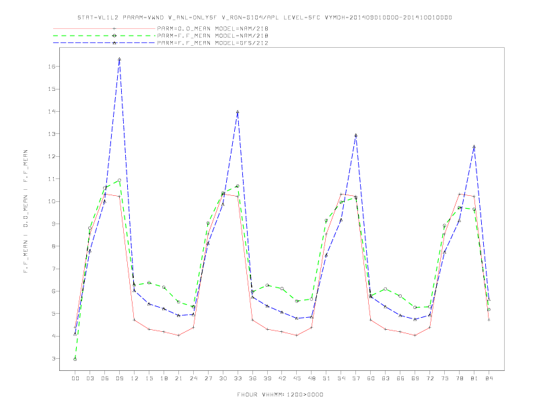This screenshot has width=533, height=412.
Task: Click the blue triangle data point at hour 84
Action: coord(489,300)
